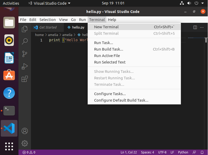Choose Configure Default Build Task...

134,100
